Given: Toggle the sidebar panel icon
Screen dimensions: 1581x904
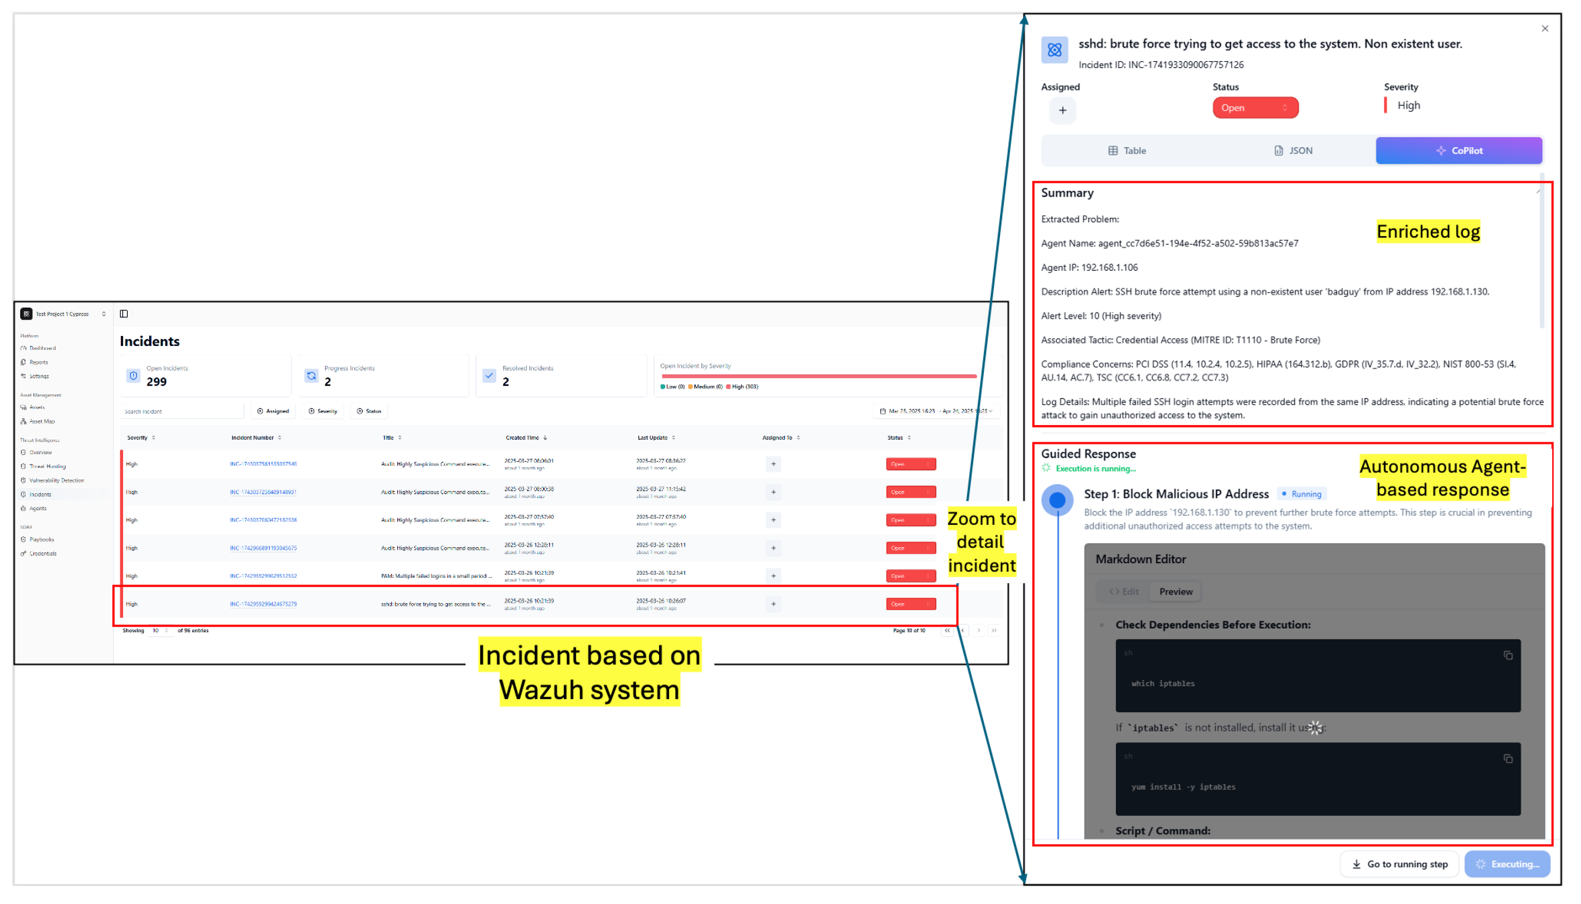Looking at the screenshot, I should [x=124, y=314].
